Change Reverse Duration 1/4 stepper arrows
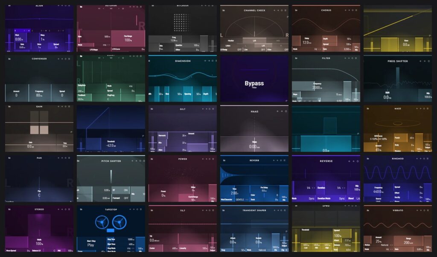This screenshot has width=437, height=257. click(x=344, y=188)
